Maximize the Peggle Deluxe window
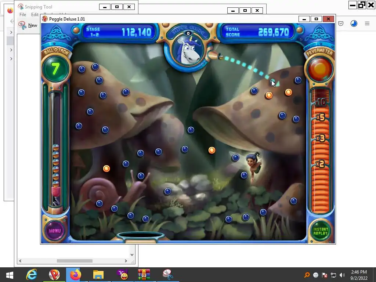 click(x=316, y=19)
